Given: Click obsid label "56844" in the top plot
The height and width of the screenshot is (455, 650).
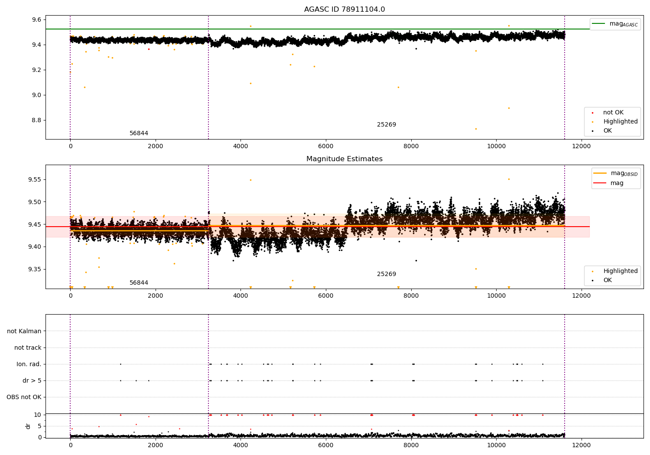Looking at the screenshot, I should tap(139, 133).
